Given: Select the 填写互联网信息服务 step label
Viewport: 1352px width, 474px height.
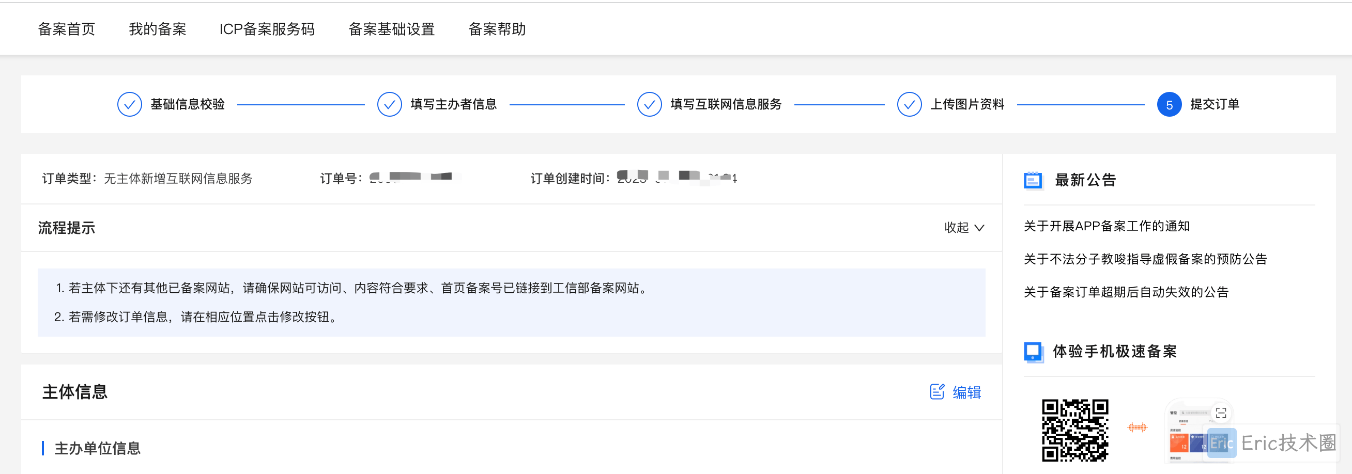Looking at the screenshot, I should tap(726, 104).
